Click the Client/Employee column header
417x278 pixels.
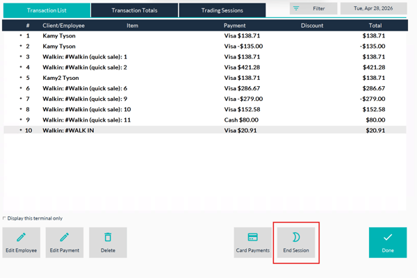click(63, 26)
